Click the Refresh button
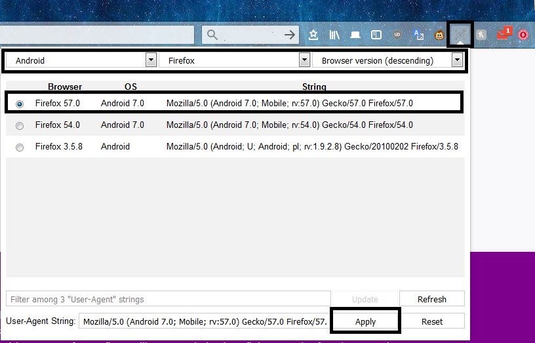Screen dimensions: 535x343 pos(432,299)
